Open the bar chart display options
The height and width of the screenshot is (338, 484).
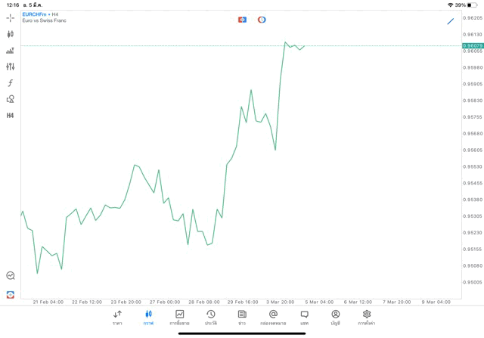pyautogui.click(x=11, y=51)
